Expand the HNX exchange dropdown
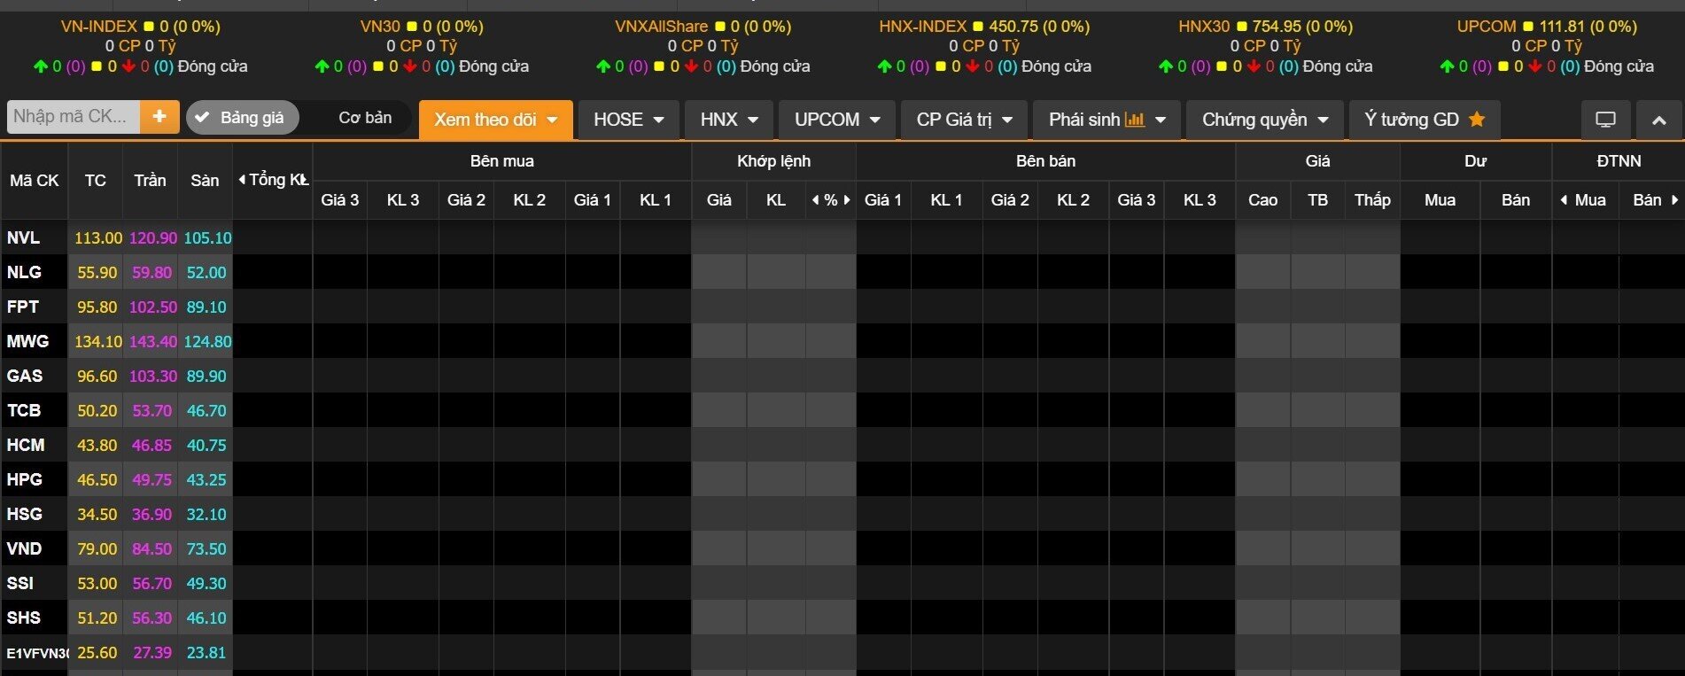Screen dimensions: 1685x676 (x=728, y=120)
